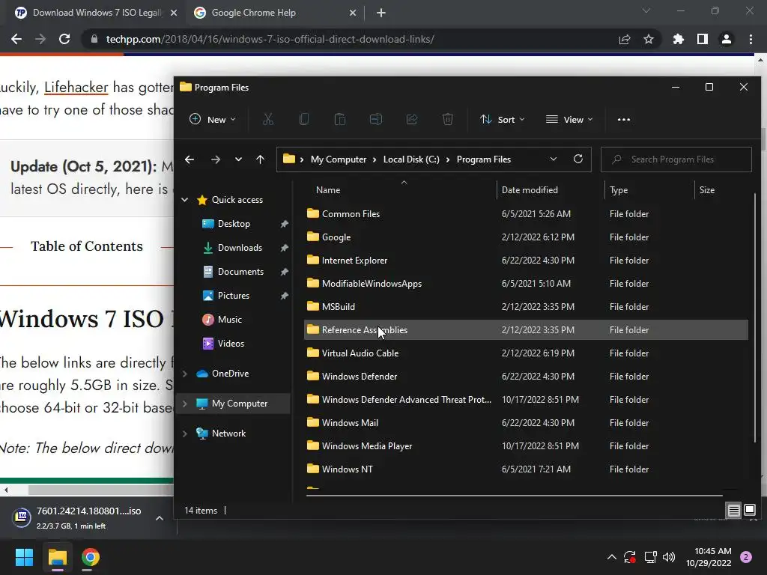This screenshot has width=767, height=575.
Task: Click the Share icon in Explorer toolbar
Action: pos(412,119)
